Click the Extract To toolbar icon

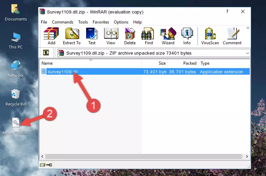point(72,36)
